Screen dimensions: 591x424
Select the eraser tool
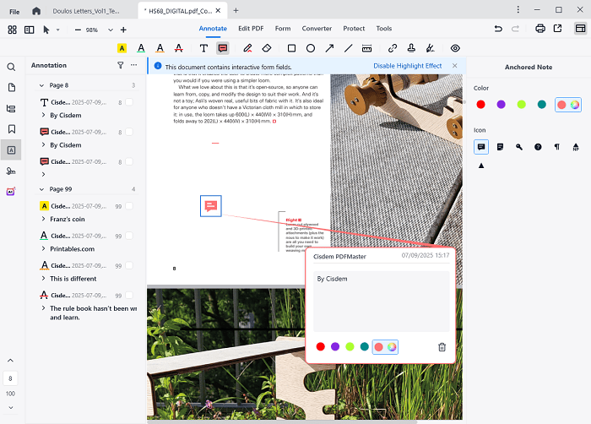(x=267, y=49)
